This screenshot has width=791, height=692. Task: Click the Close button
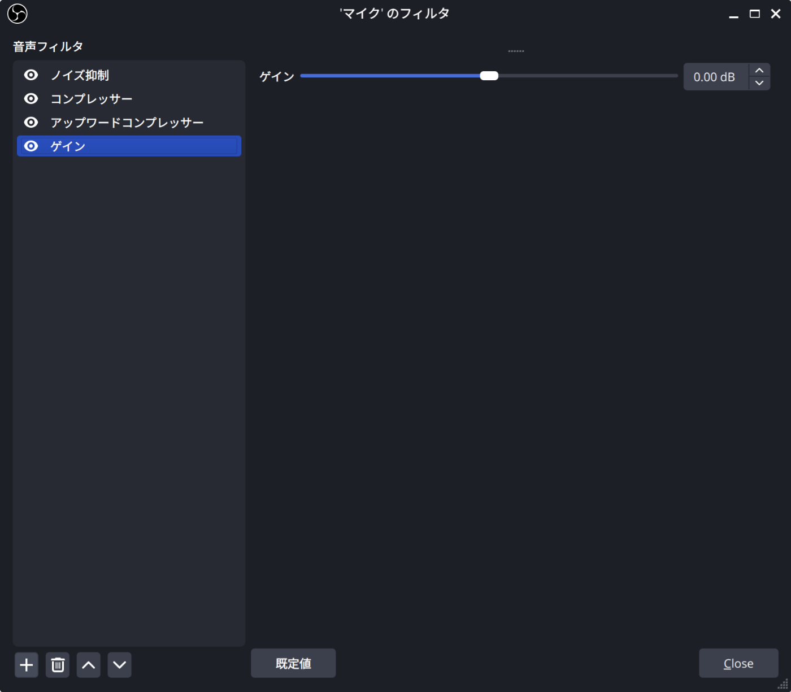[x=738, y=663]
